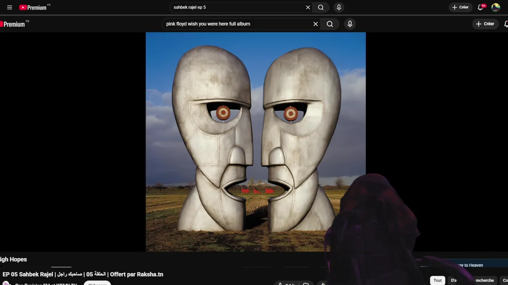Clear the 'pink floyd' search query
508x285 pixels.
(x=316, y=24)
